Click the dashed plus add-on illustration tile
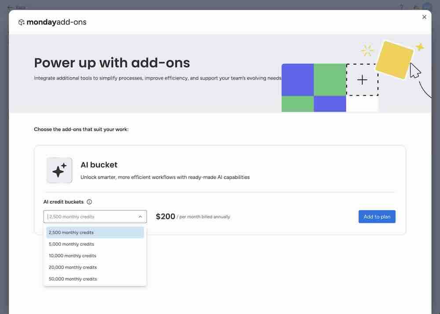Image resolution: width=440 pixels, height=314 pixels. 362,80
